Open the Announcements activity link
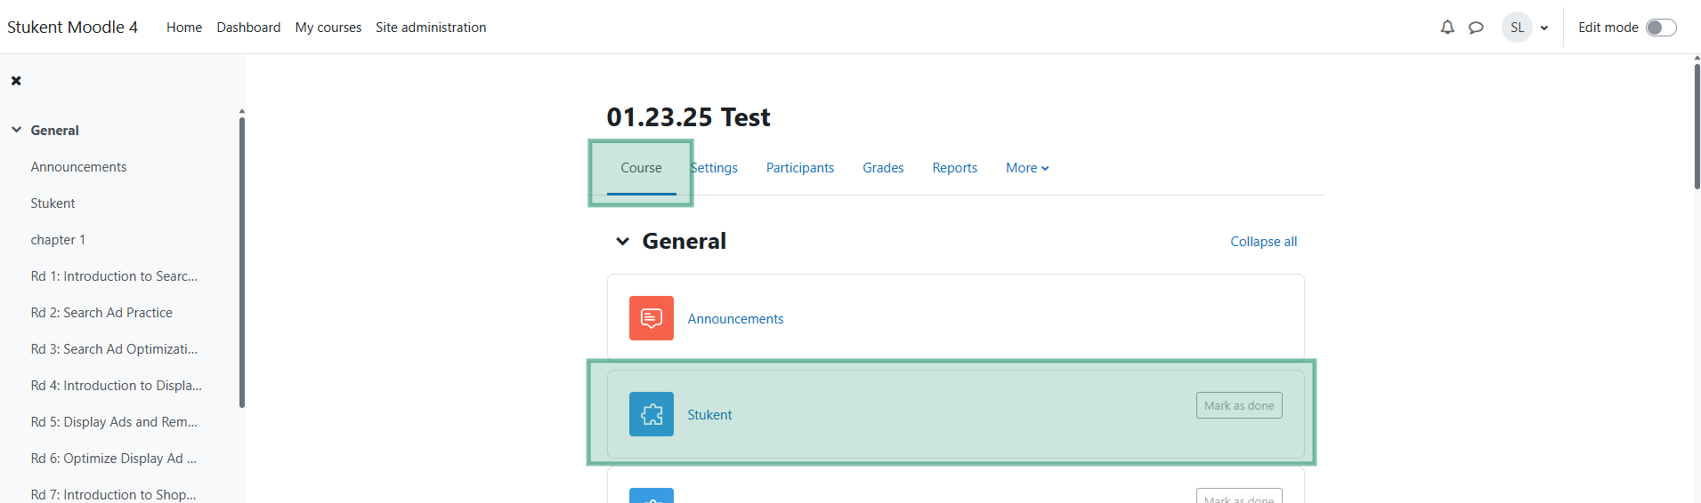Viewport: 1701px width, 503px height. point(735,319)
